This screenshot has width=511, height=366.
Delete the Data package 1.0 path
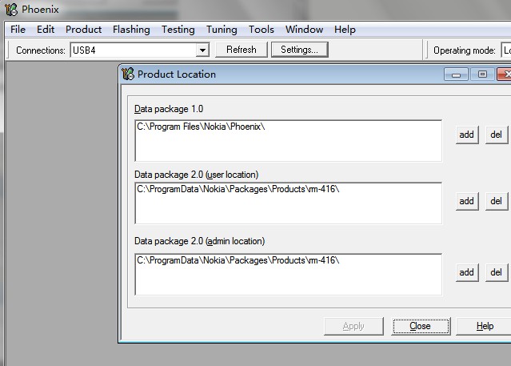click(x=496, y=135)
